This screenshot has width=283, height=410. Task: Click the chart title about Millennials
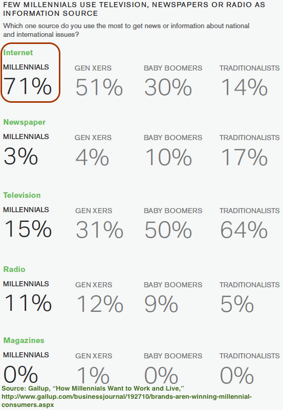(x=134, y=9)
